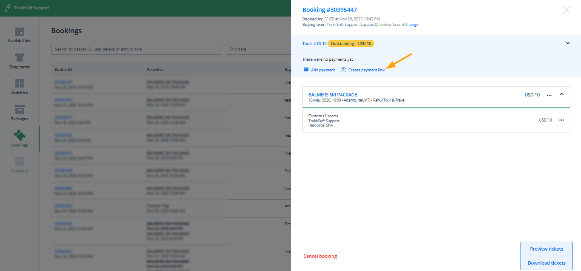The height and width of the screenshot is (271, 581).
Task: Open the Packages box icon
Action: click(20, 109)
